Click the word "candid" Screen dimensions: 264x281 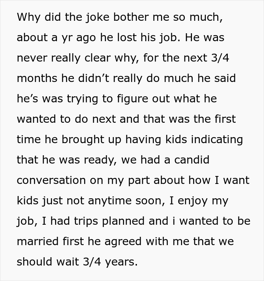(x=192, y=159)
